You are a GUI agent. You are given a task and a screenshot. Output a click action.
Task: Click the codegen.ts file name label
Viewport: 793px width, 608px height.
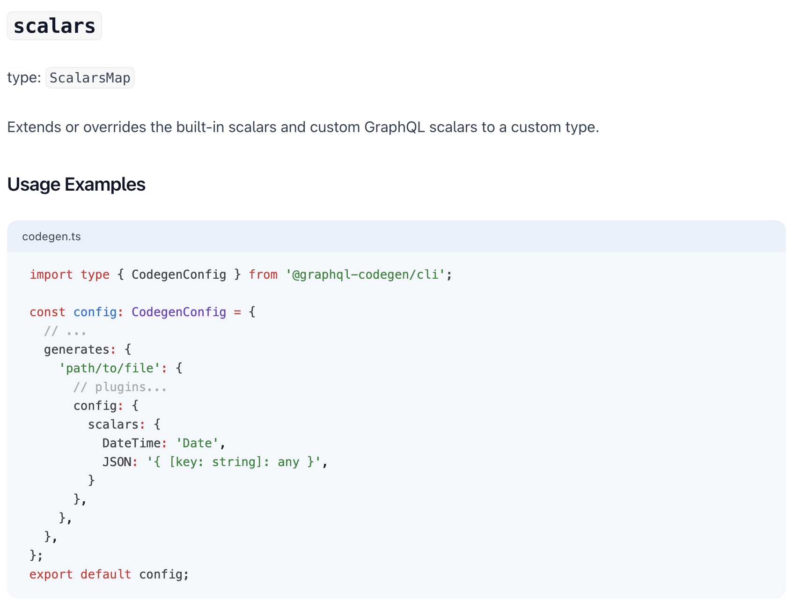(x=51, y=237)
